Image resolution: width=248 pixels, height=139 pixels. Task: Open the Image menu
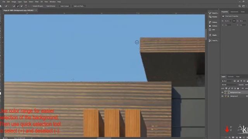tap(14, 2)
